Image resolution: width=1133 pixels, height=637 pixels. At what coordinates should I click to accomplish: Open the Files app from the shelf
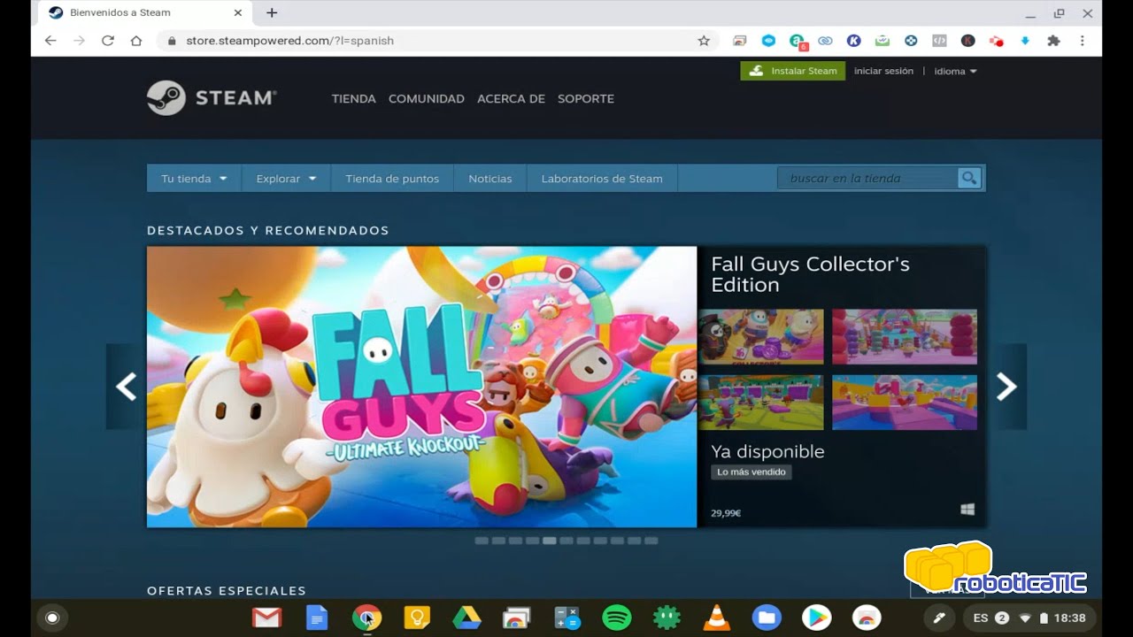(x=767, y=618)
